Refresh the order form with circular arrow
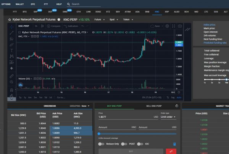 177,106
